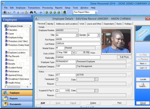Click the Delete button
The width and height of the screenshot is (150, 109).
(x=93, y=103)
